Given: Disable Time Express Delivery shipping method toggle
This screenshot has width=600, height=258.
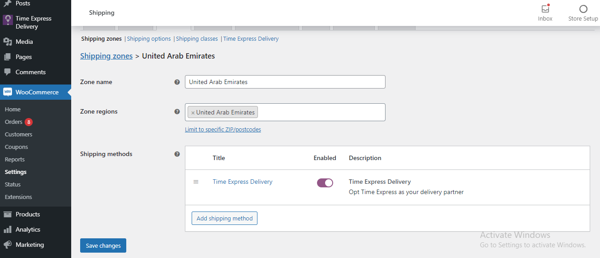Looking at the screenshot, I should pos(325,183).
